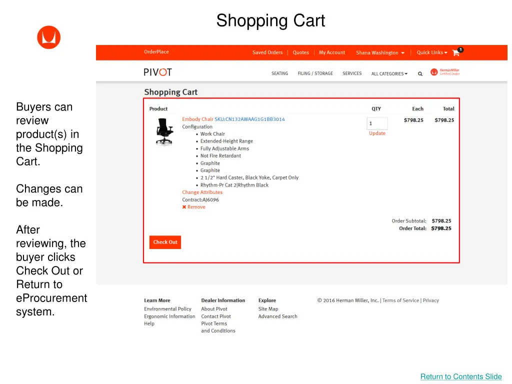Viewport: 512px width, 384px height.
Task: Click the Each price $798.25
Action: 413,120
